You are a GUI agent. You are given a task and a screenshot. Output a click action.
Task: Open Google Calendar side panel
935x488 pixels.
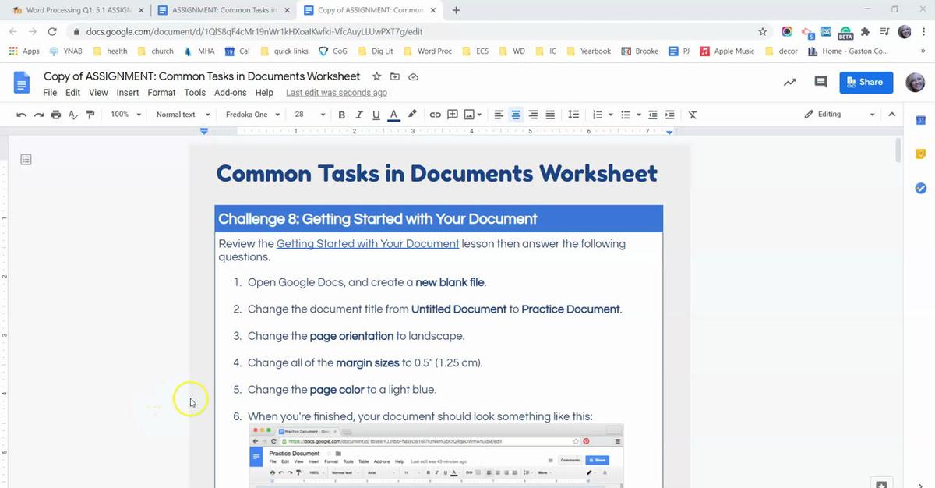(920, 121)
